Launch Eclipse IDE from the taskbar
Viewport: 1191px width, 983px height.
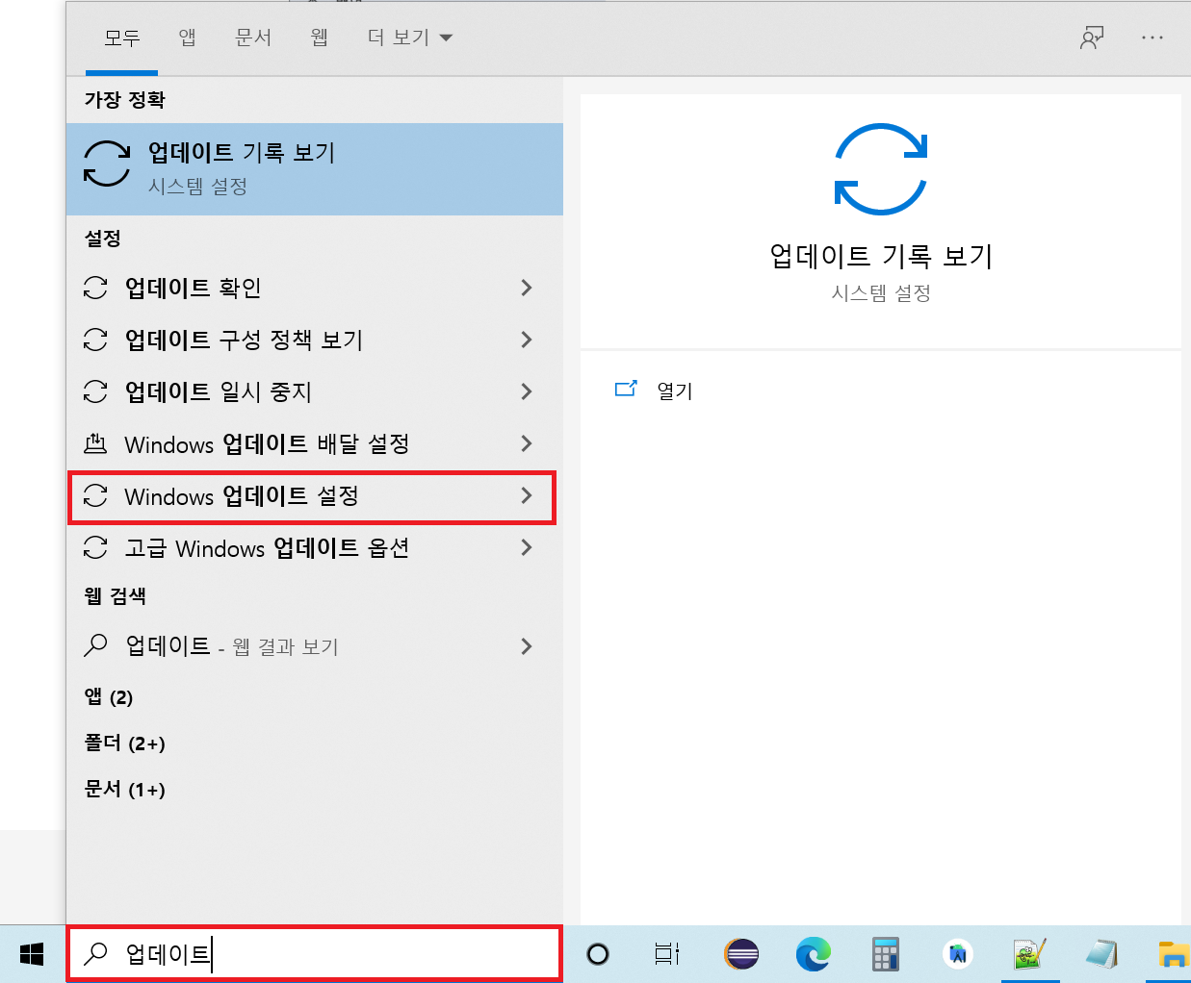click(741, 954)
